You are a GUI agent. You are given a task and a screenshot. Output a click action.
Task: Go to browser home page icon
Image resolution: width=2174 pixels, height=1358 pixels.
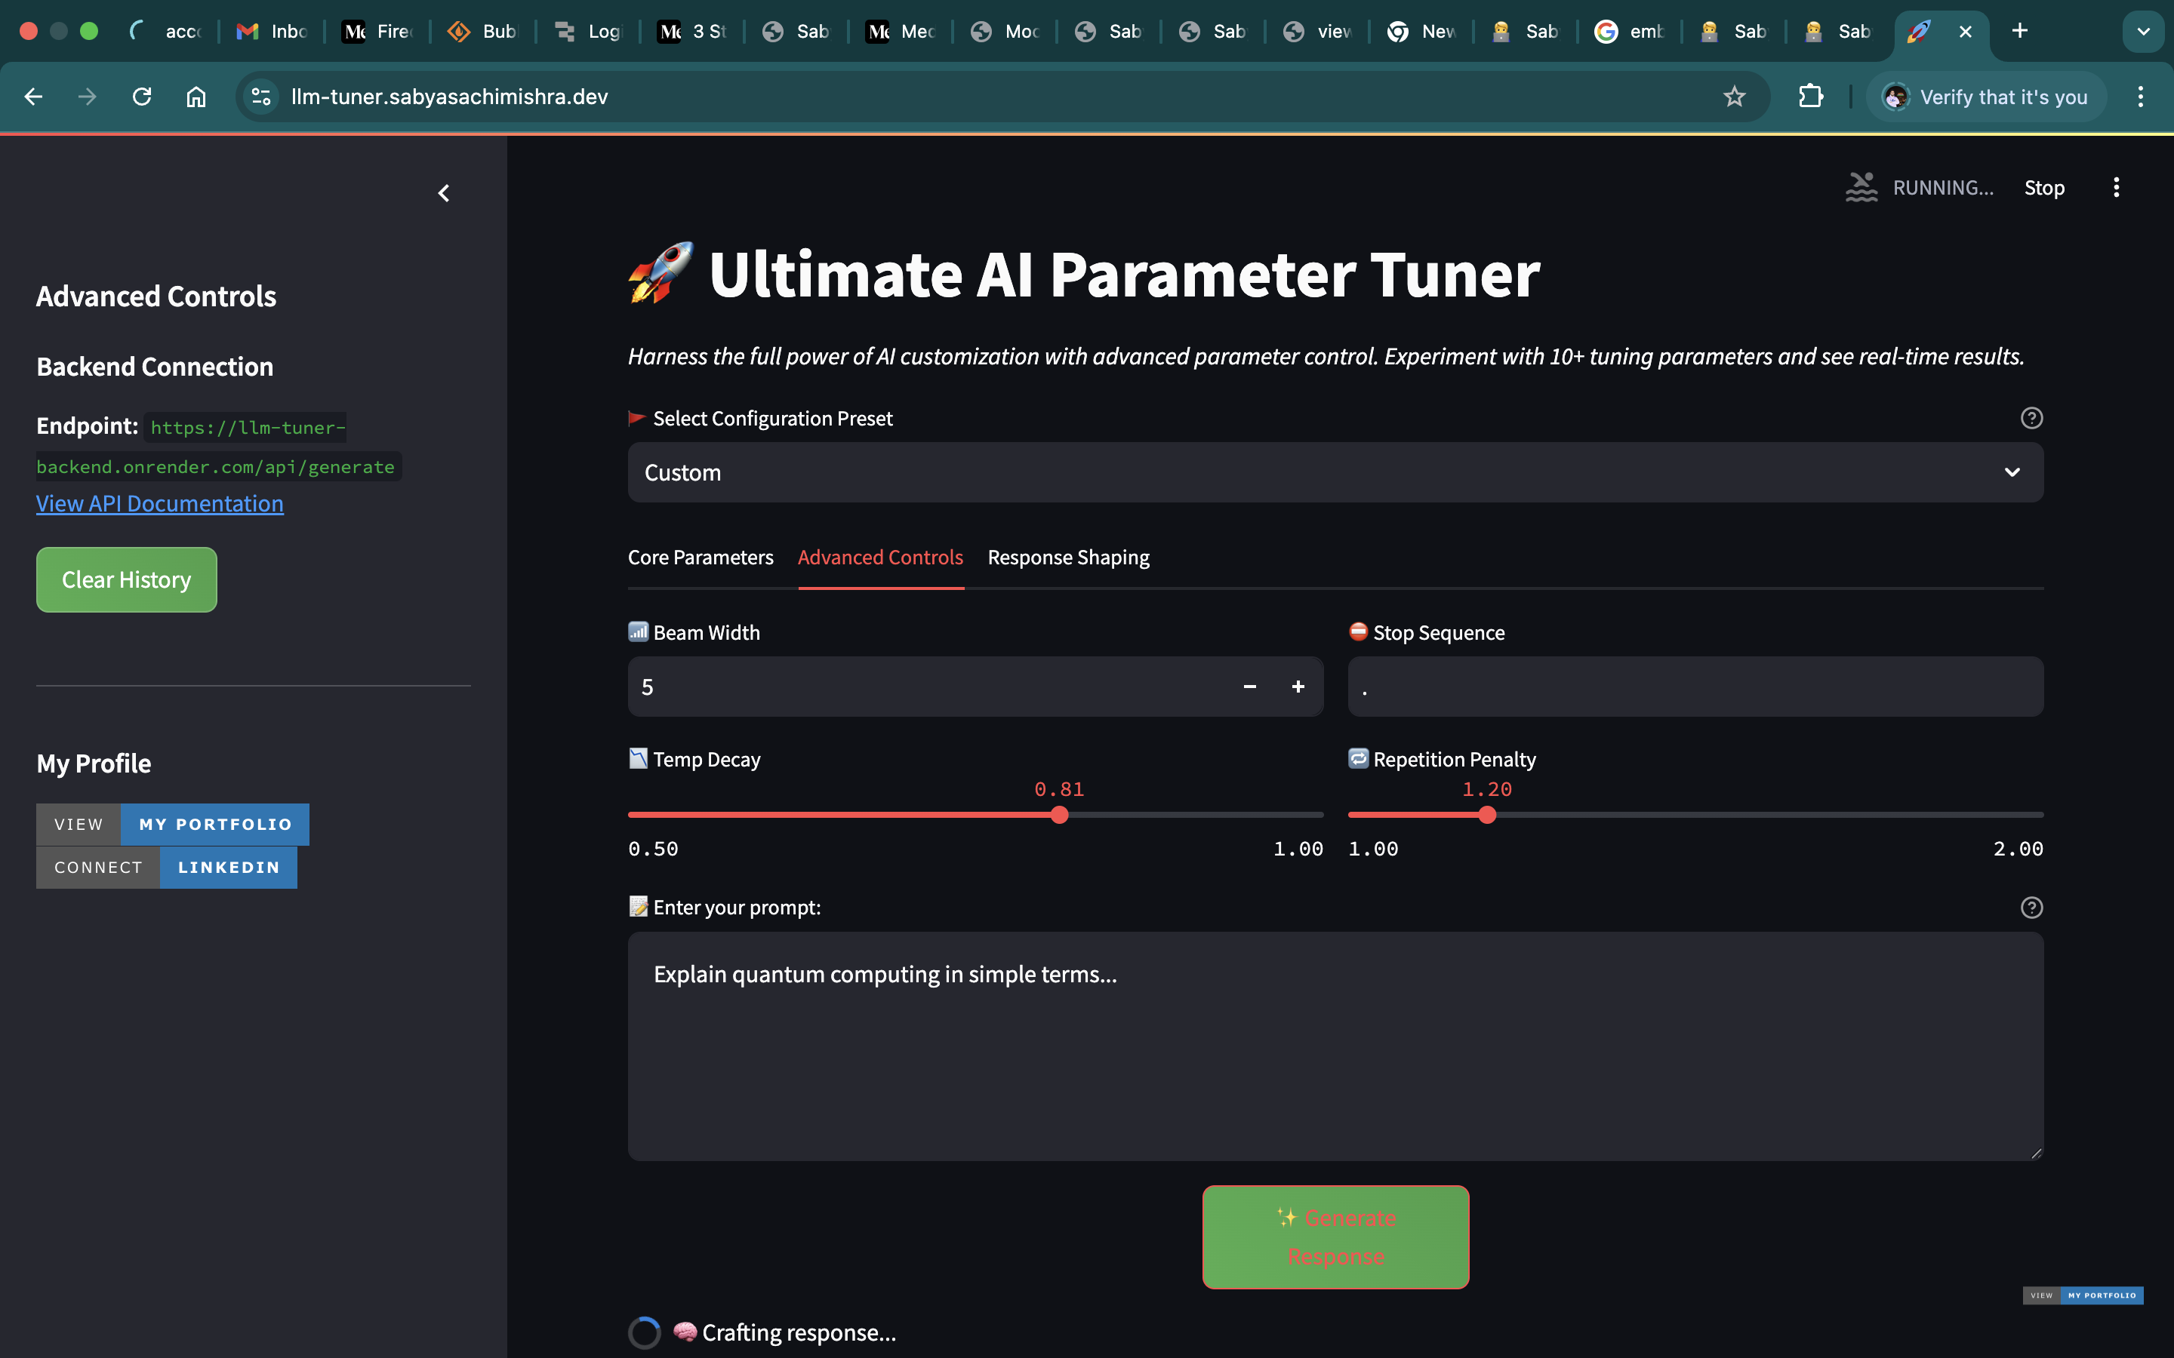196,97
